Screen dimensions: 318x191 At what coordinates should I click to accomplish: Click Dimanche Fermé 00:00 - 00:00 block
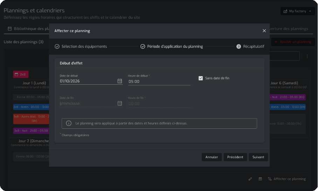(x=31, y=156)
